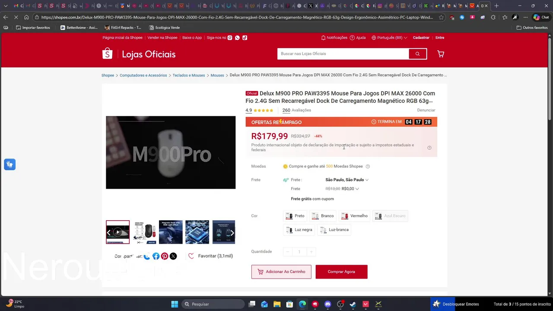Open the accessibility hand widget
This screenshot has height=311, width=553.
click(10, 164)
